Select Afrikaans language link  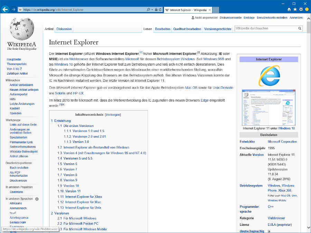tap(16, 203)
